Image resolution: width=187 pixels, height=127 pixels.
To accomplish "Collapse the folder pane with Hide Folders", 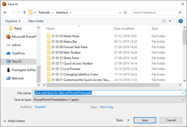I will tap(14, 121).
